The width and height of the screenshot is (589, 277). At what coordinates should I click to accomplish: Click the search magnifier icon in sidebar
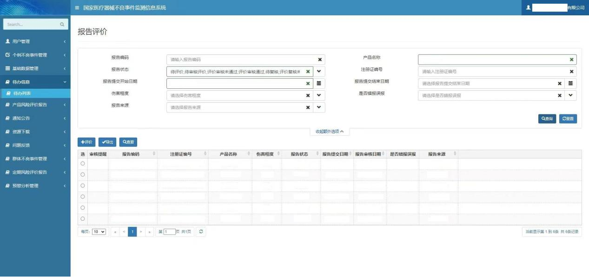pyautogui.click(x=62, y=24)
